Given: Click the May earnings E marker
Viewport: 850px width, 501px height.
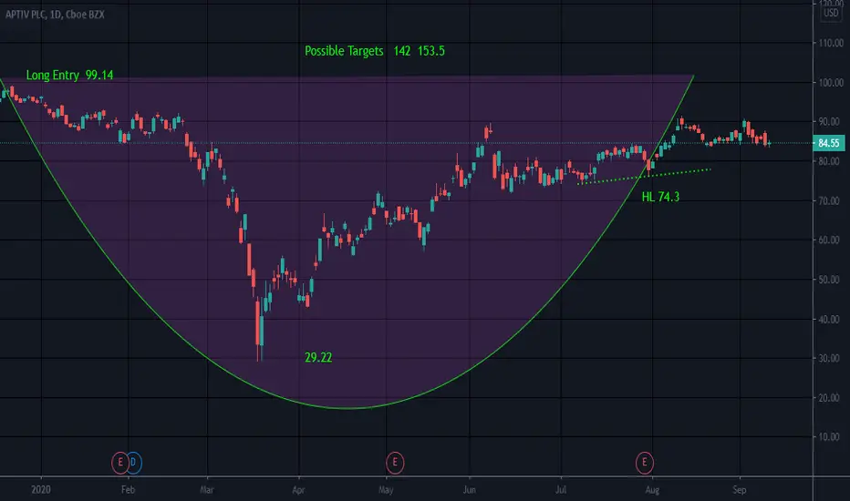Looking at the screenshot, I should point(395,463).
